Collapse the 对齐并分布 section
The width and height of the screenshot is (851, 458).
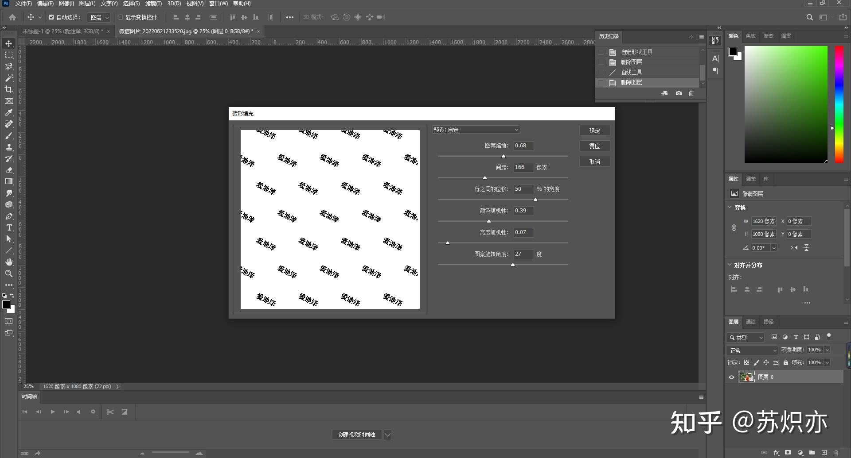pyautogui.click(x=730, y=265)
